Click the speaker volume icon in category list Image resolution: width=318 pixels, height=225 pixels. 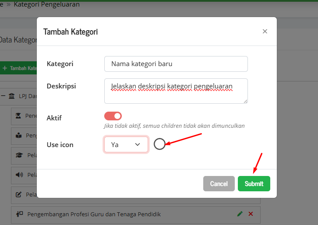point(19,175)
